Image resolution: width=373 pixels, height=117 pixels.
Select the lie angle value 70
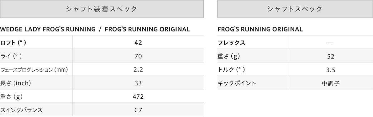(138, 56)
